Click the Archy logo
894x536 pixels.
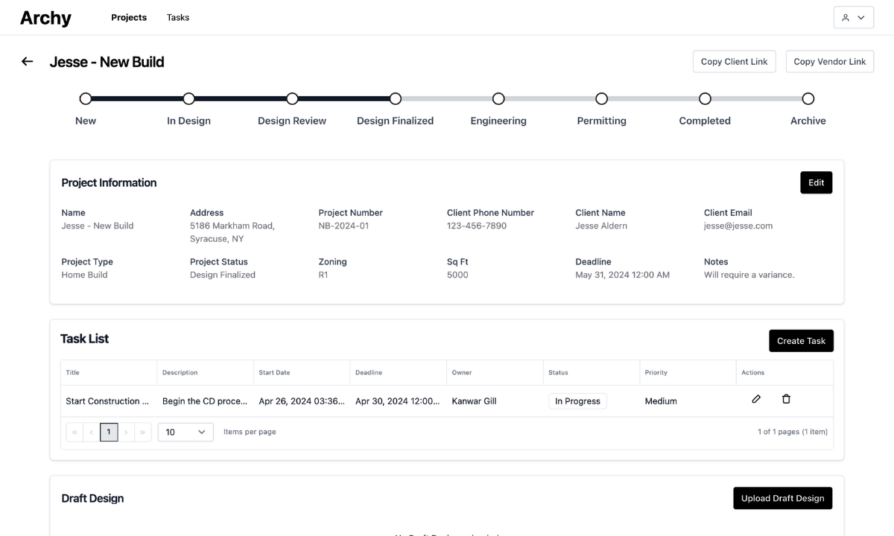(45, 18)
